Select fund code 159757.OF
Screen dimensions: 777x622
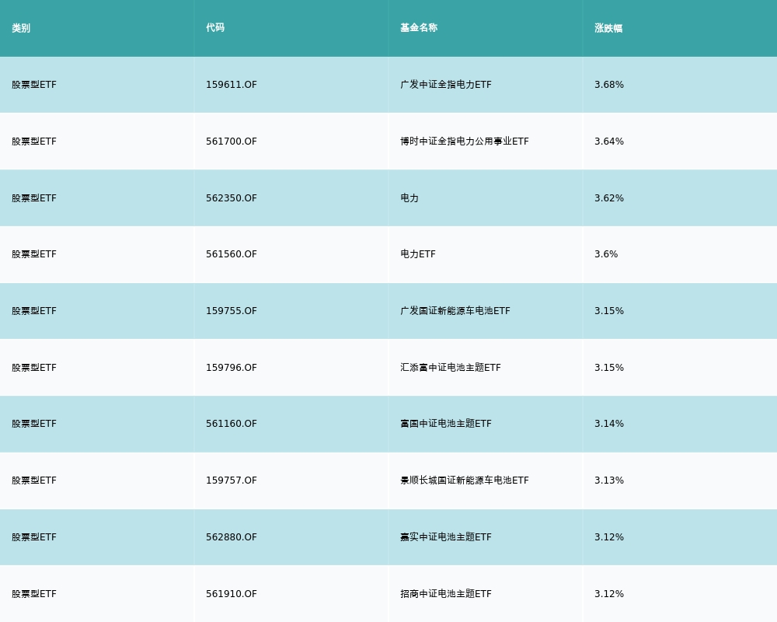[232, 480]
